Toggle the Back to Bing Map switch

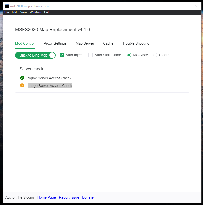click(x=35, y=55)
